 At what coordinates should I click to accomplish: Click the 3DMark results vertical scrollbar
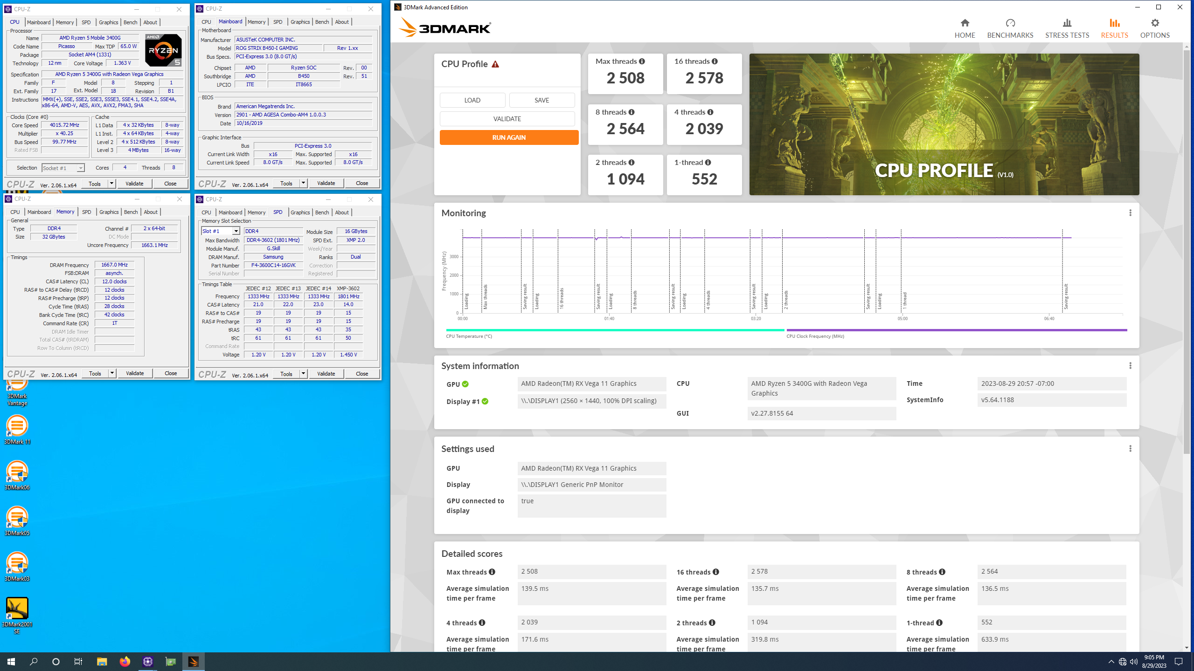click(1187, 252)
